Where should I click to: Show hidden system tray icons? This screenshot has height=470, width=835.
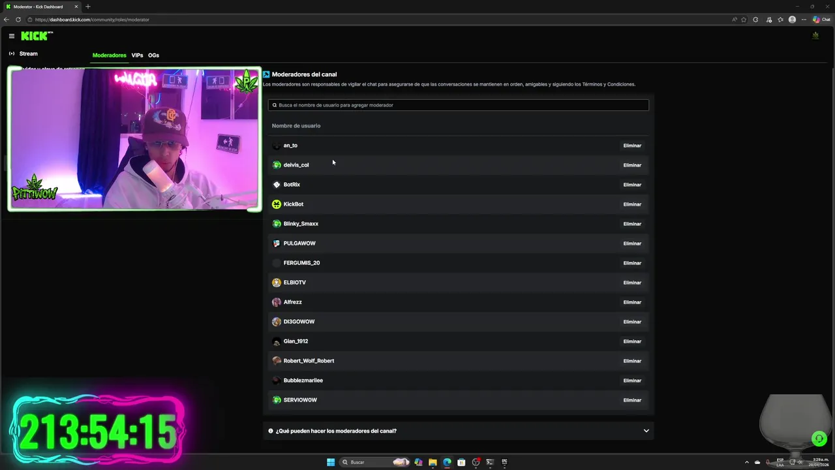[747, 462]
